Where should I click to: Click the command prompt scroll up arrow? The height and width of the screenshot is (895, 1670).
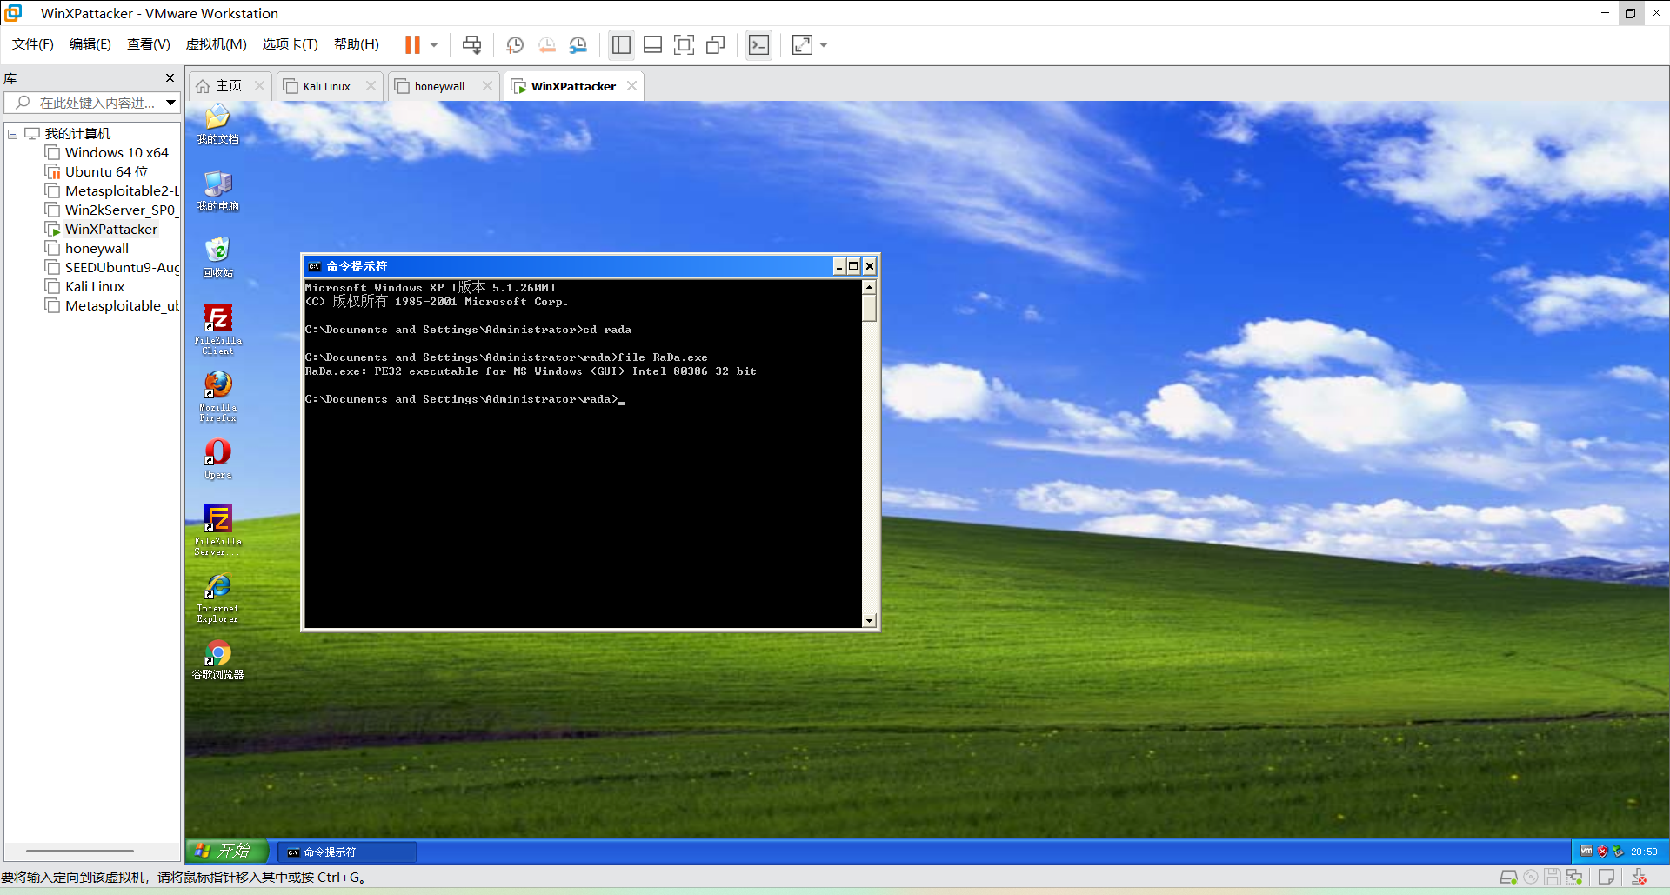tap(869, 287)
